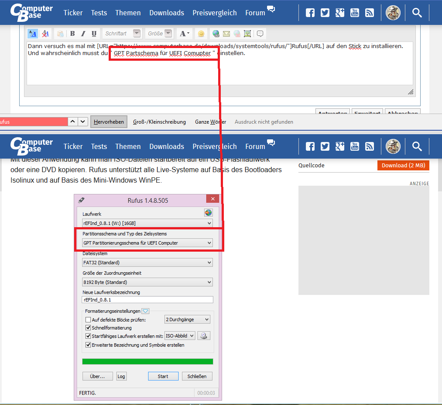Click the editor resize grip handle

click(x=411, y=92)
